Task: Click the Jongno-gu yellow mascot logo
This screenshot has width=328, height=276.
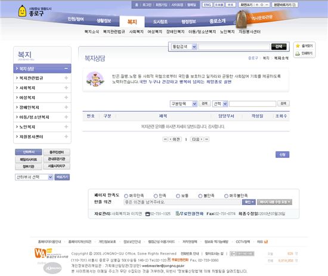Action: [x=22, y=11]
